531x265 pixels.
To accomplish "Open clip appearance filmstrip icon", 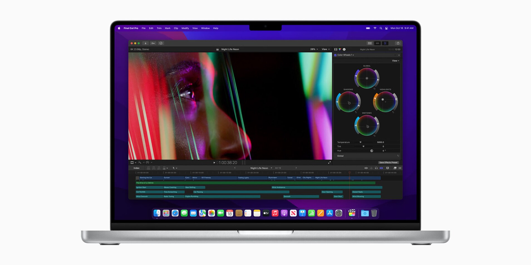I will pos(387,168).
